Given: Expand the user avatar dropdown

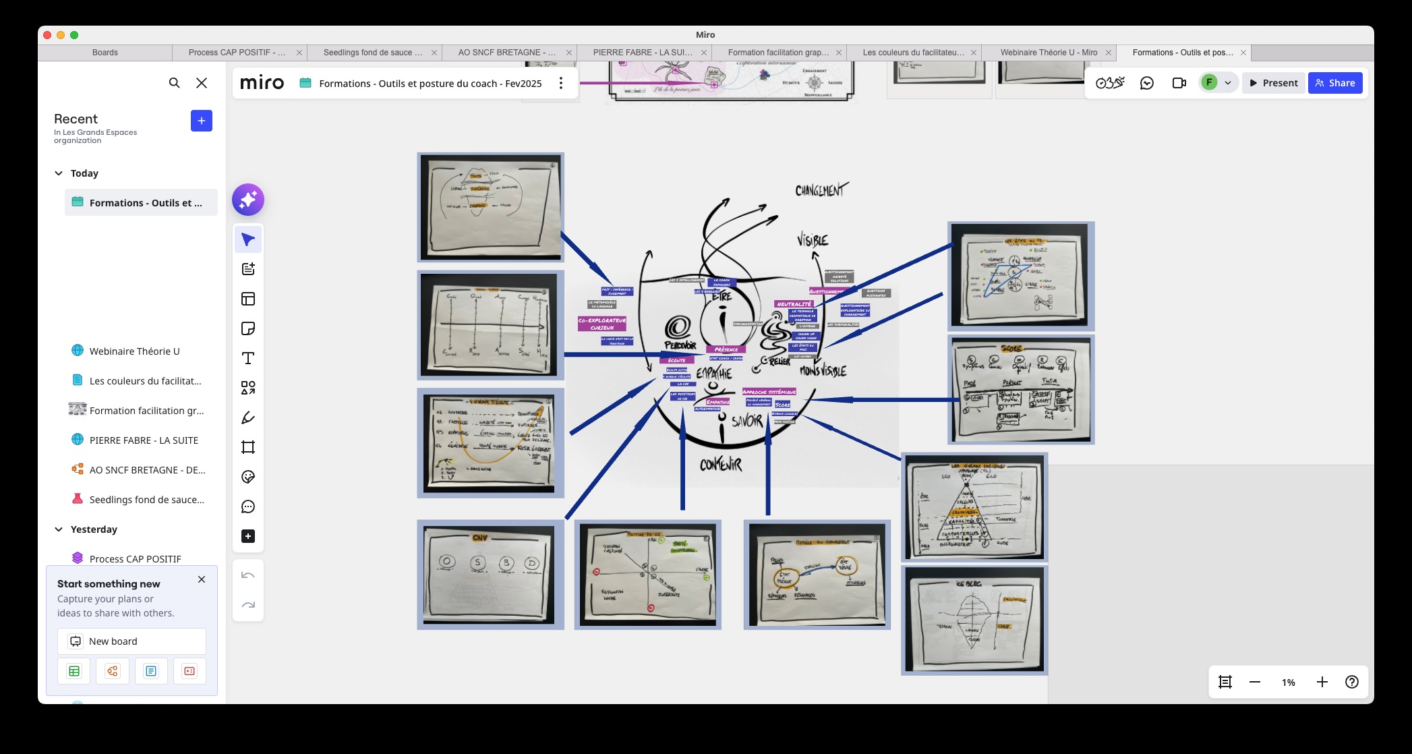Looking at the screenshot, I should point(1228,83).
